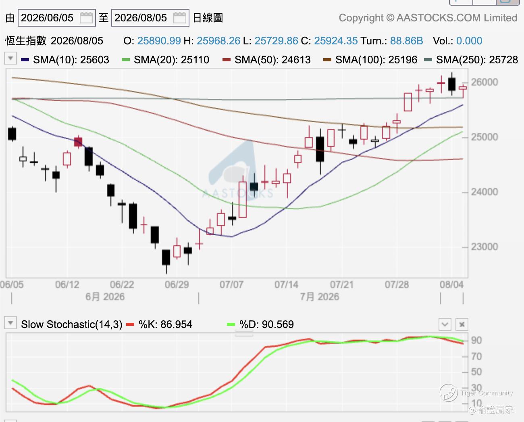Image resolution: width=524 pixels, height=422 pixels.
Task: Click the %K red line swatch
Action: (130, 324)
